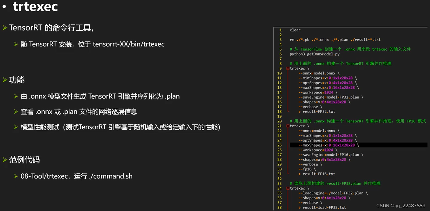Click the comment mentioning FP16 模式
The image size is (430, 211).
pyautogui.click(x=358, y=121)
